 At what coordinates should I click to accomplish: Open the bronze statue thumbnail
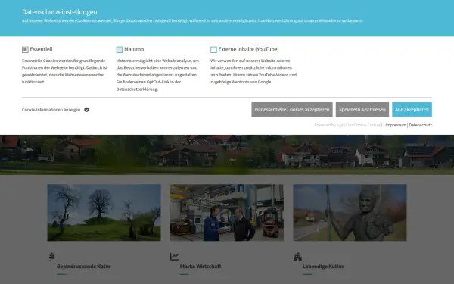click(350, 212)
